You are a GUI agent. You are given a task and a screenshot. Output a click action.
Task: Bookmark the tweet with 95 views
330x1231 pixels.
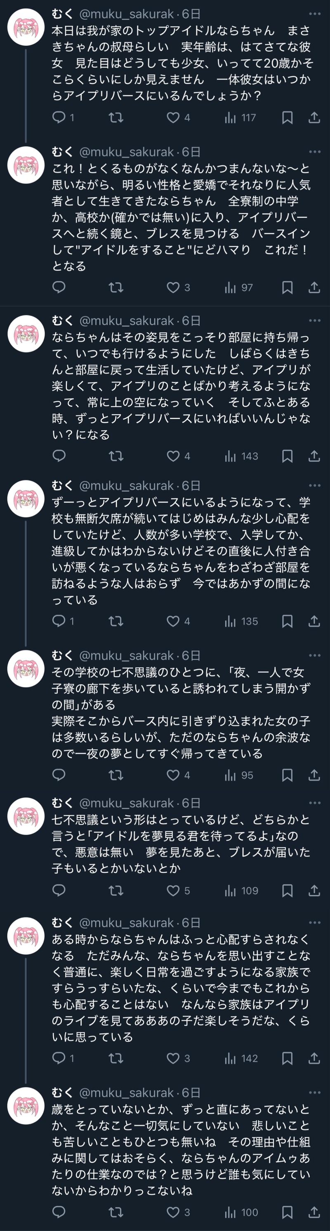click(287, 775)
